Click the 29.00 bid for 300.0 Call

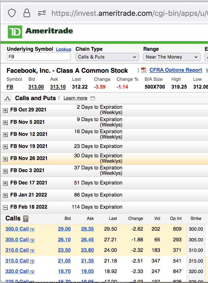[x=64, y=229]
